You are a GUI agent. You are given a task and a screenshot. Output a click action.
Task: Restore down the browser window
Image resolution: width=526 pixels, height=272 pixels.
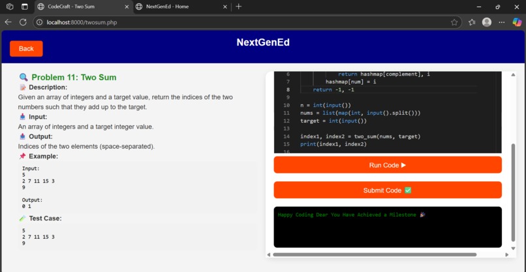coord(498,7)
